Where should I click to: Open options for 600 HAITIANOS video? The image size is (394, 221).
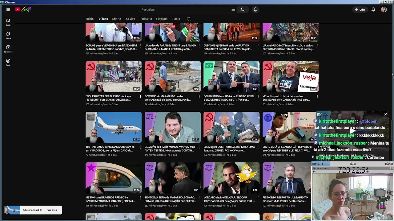tap(140, 147)
